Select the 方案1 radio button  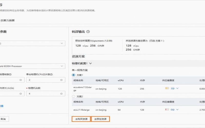coord(74,75)
